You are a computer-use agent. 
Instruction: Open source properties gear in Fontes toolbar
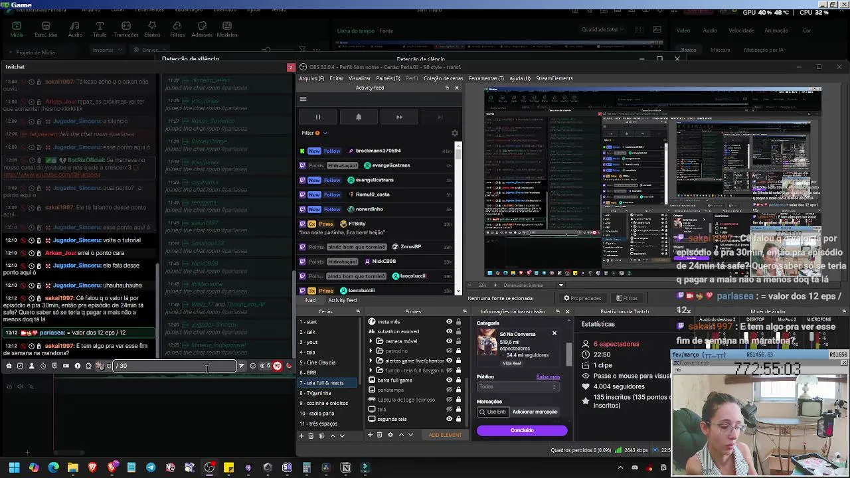[x=390, y=435]
